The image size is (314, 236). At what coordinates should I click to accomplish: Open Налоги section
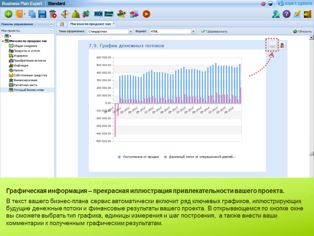coord(16,70)
